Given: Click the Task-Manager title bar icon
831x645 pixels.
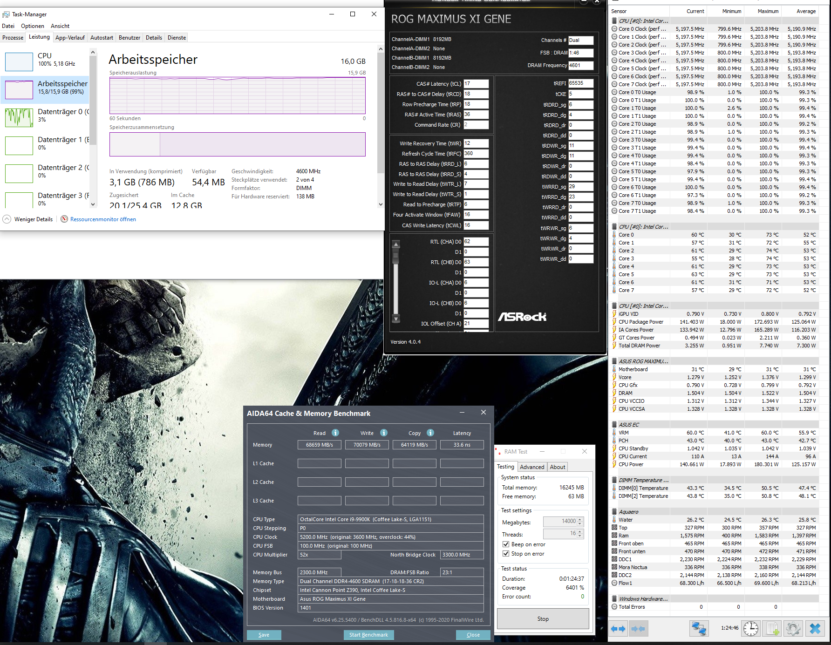Looking at the screenshot, I should tap(6, 14).
